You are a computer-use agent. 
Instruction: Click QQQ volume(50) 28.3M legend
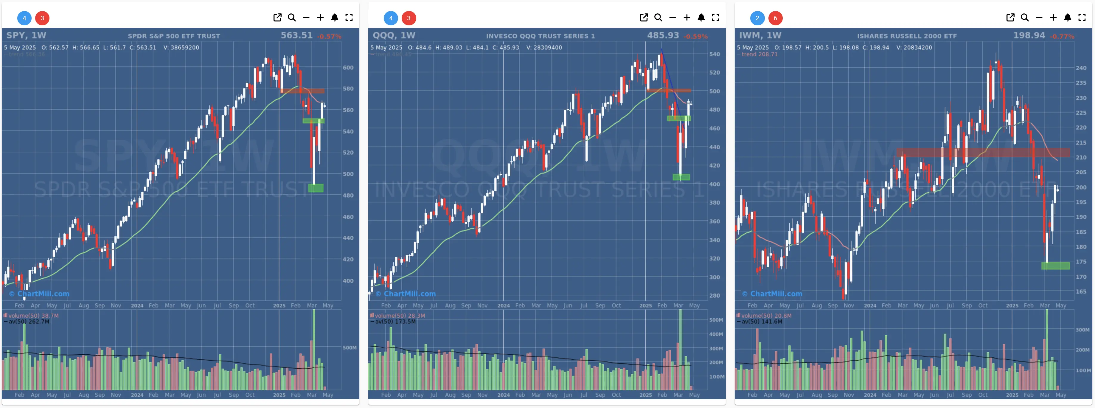coord(397,316)
